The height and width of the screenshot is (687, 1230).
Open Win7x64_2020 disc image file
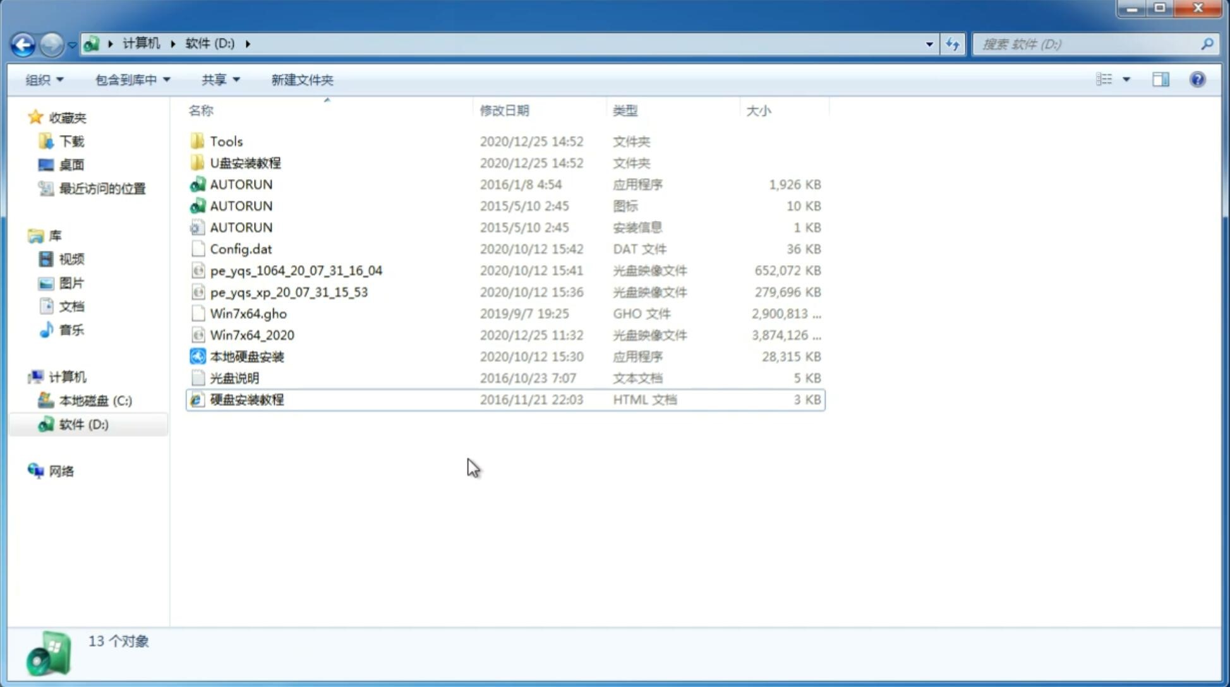pyautogui.click(x=253, y=335)
